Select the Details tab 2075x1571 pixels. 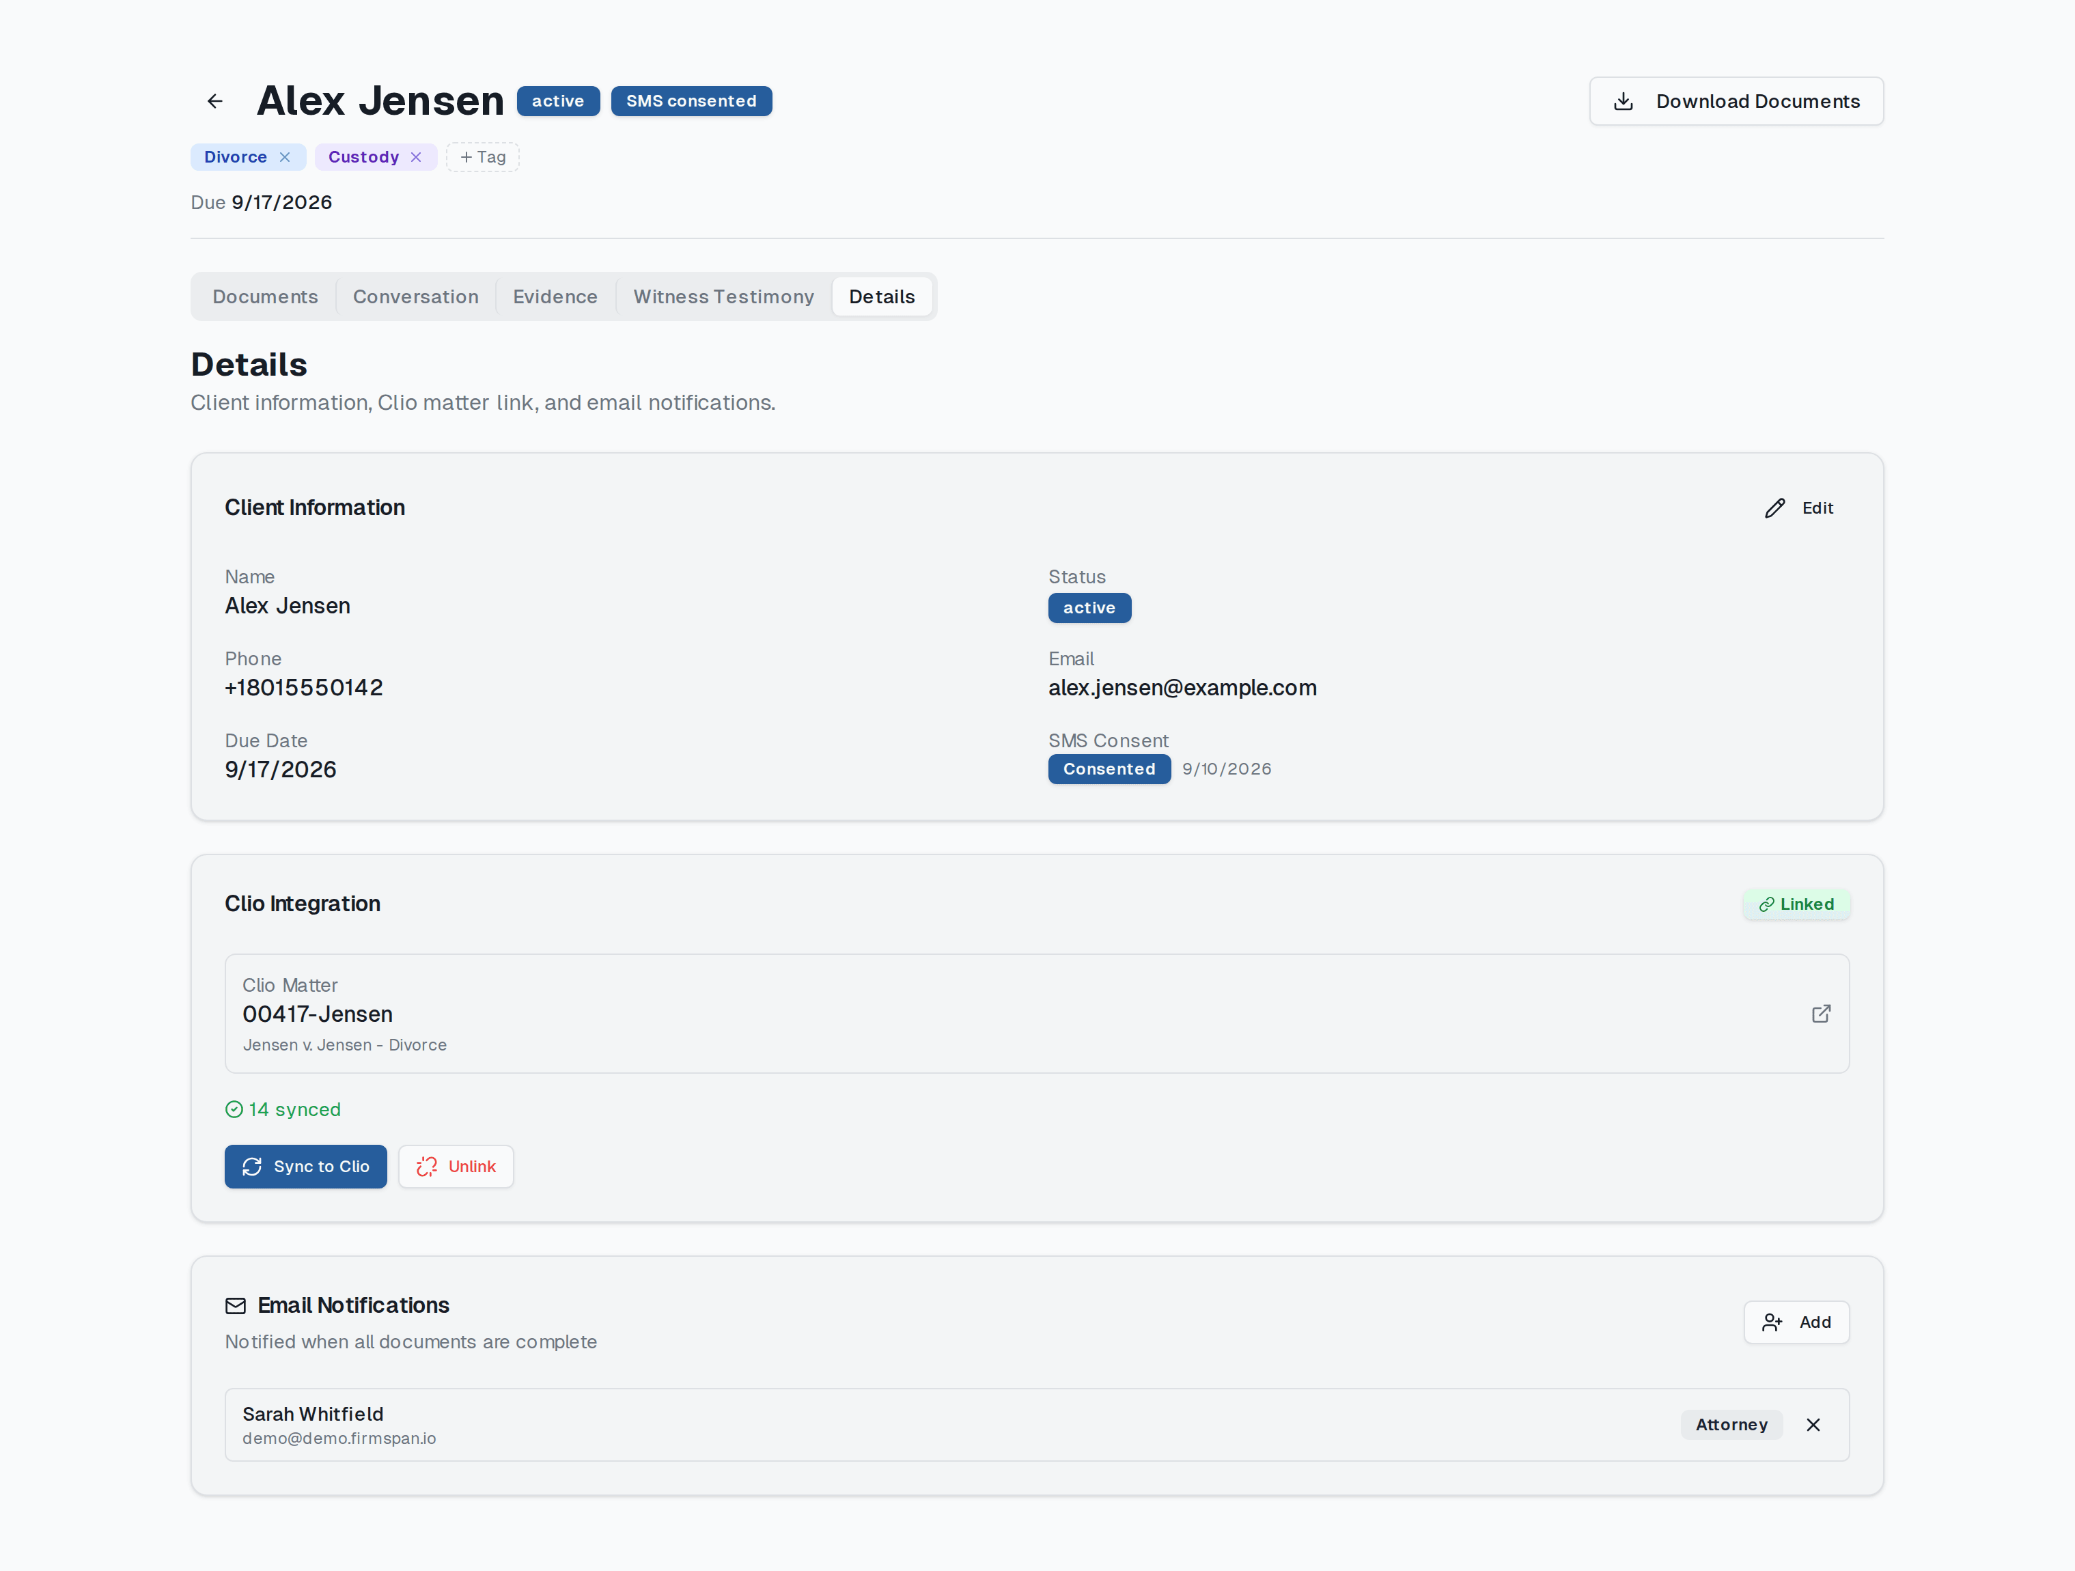point(882,296)
